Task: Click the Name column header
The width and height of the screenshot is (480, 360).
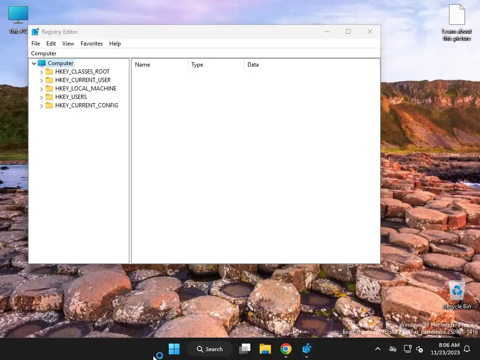Action: [160, 65]
